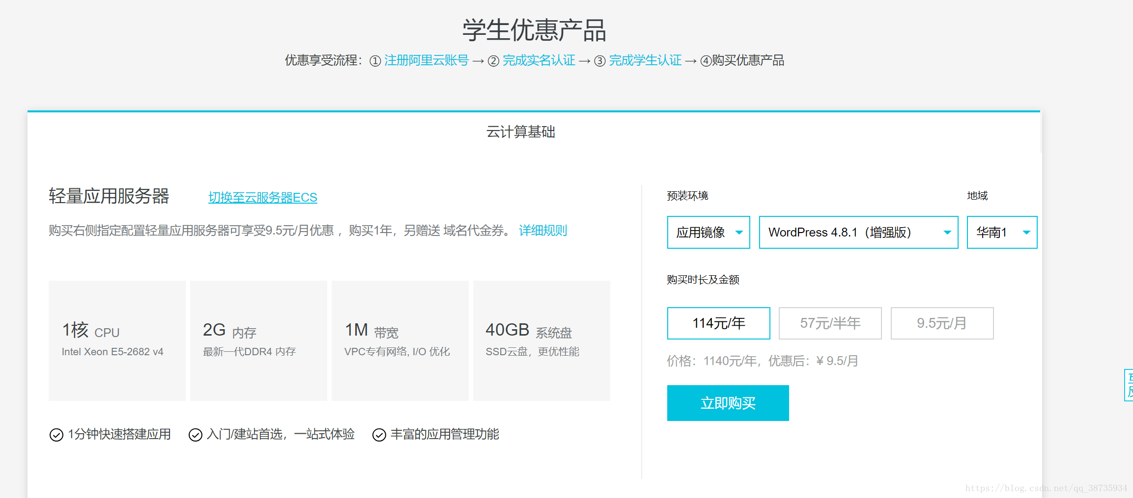The height and width of the screenshot is (498, 1133).
Task: Click the 入门/建站首选，一站式体验 text
Action: (281, 434)
